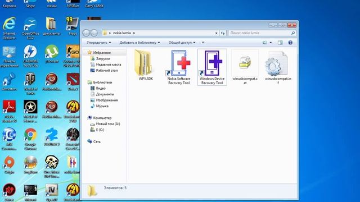Expand the arrow after 'nokia lumia' breadcrumb
The width and height of the screenshot is (360, 202).
[x=134, y=33]
